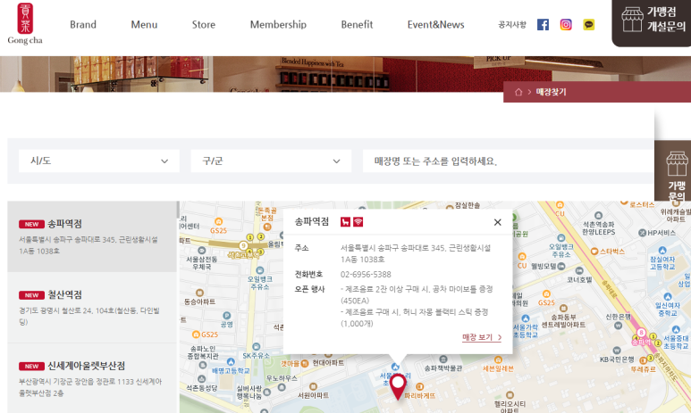The height and width of the screenshot is (413, 691).
Task: Open the 공지사항 notice link
Action: tap(512, 25)
